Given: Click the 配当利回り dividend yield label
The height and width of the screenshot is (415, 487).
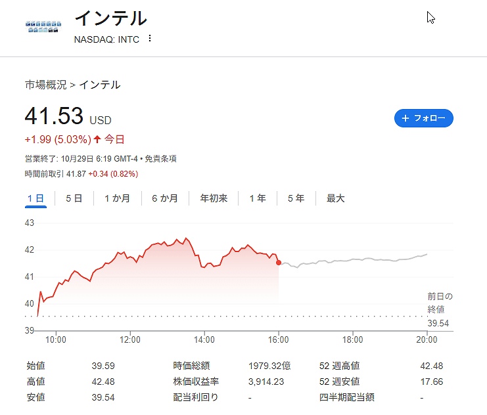Looking at the screenshot, I should pyautogui.click(x=196, y=397).
